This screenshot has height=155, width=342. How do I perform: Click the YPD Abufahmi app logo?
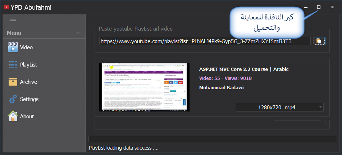point(6,7)
